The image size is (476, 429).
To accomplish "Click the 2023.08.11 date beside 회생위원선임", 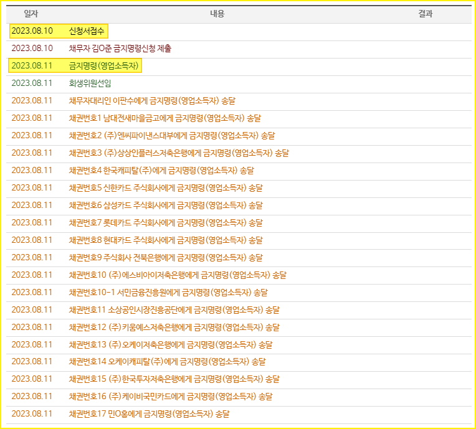I will point(32,83).
